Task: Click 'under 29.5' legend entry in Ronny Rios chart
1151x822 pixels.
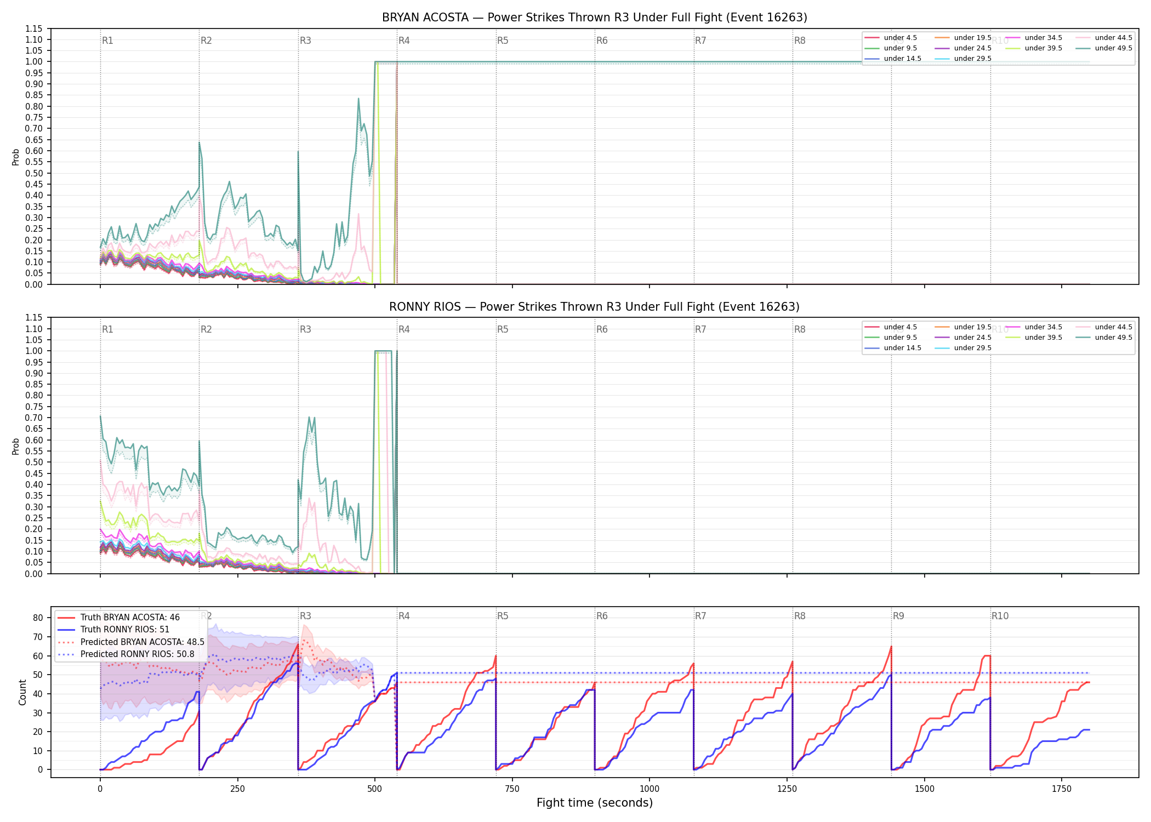Action: 963,348
